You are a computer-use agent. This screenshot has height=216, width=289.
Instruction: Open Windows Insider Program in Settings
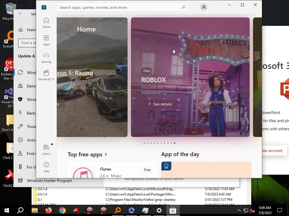45,181
